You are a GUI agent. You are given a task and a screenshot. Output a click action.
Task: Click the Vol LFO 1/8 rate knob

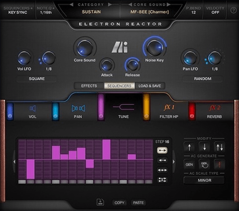(x=49, y=58)
